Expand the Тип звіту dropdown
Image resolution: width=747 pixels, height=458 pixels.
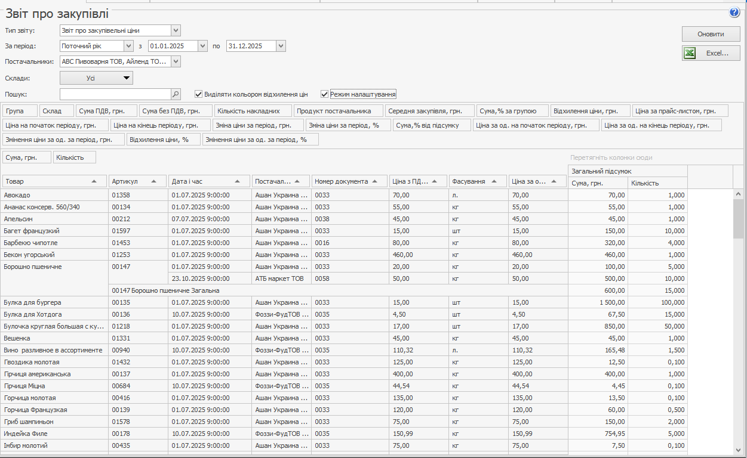[x=176, y=30]
